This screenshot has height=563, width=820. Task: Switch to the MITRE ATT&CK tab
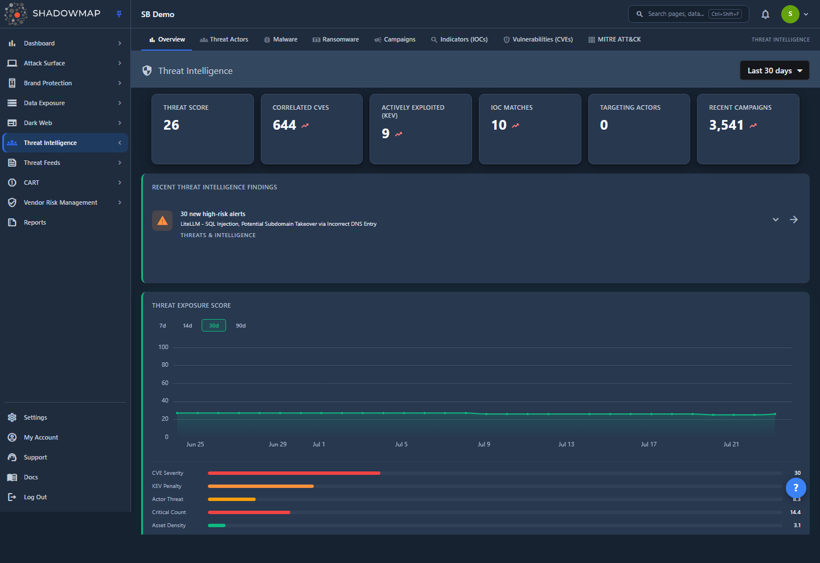tap(614, 39)
